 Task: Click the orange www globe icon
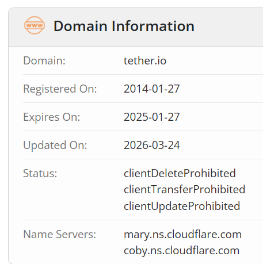click(35, 25)
